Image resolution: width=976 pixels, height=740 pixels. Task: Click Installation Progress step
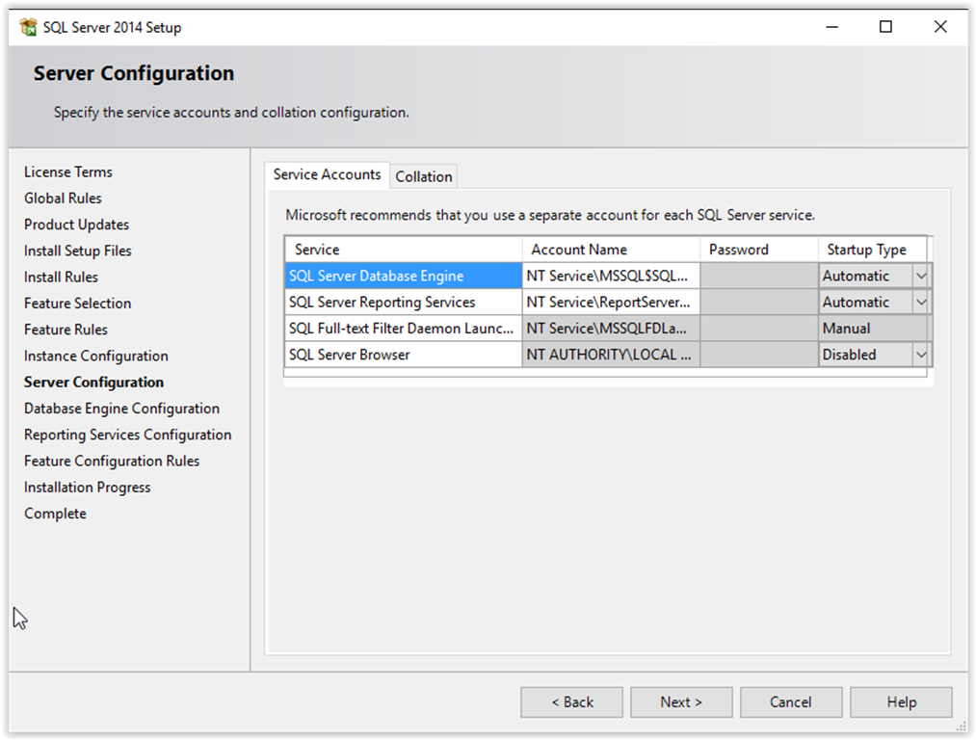87,488
